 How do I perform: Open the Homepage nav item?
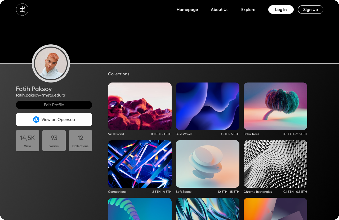[187, 10]
